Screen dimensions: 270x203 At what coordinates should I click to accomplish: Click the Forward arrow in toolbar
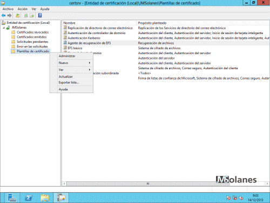click(x=9, y=16)
